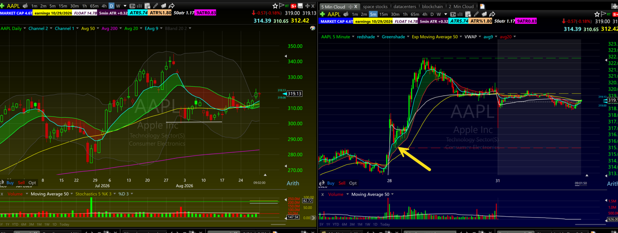Open the calendar notes icon in 5 Minute chart

click(x=468, y=15)
